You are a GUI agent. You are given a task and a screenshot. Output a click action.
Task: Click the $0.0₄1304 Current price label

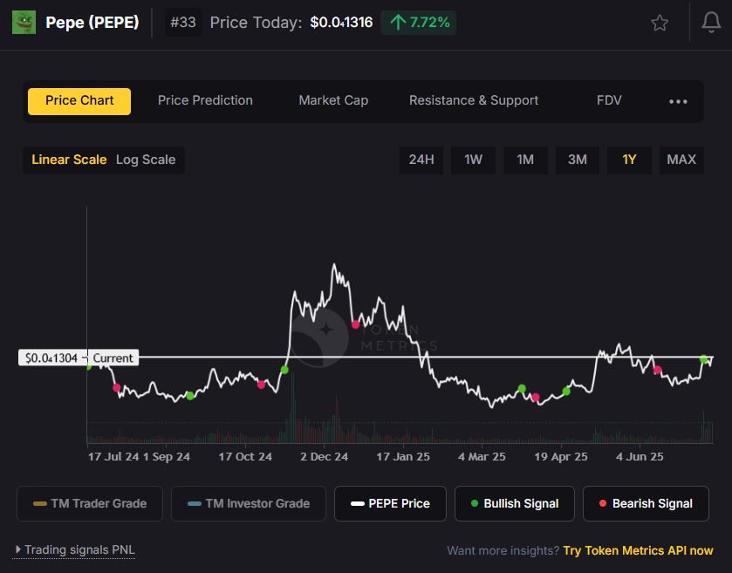[x=79, y=358]
